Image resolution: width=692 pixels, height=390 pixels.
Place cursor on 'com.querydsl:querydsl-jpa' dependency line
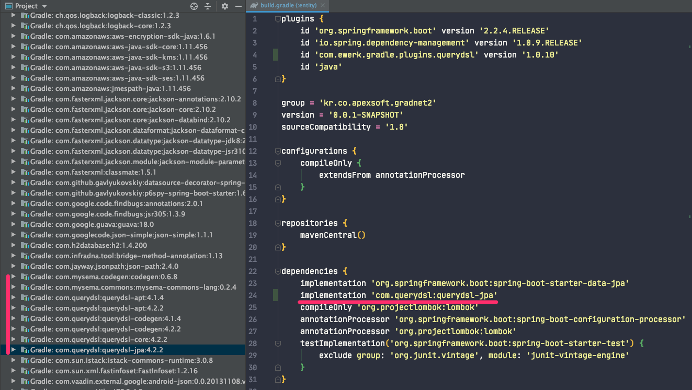click(x=399, y=295)
